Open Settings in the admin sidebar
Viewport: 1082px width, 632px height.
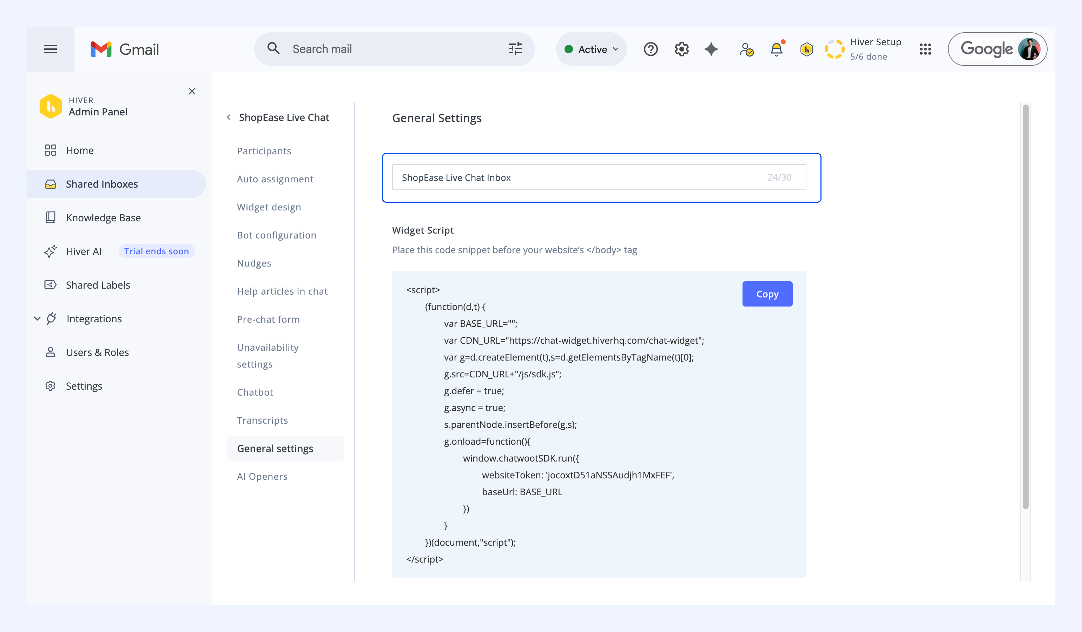[84, 386]
